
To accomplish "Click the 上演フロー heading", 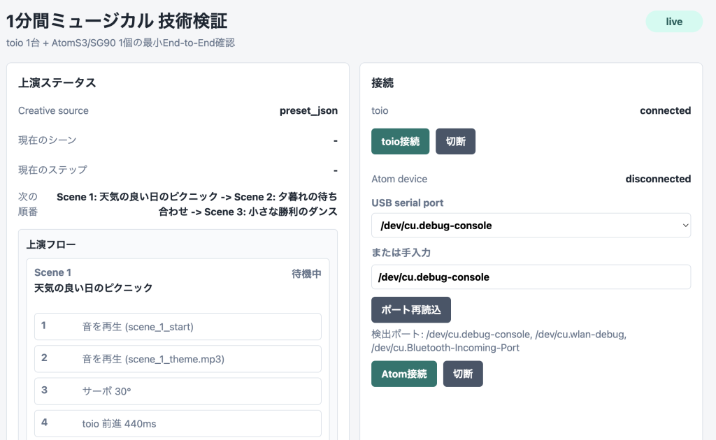I will (50, 244).
